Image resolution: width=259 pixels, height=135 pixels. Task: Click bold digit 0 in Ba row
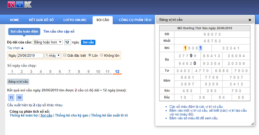[195, 63]
